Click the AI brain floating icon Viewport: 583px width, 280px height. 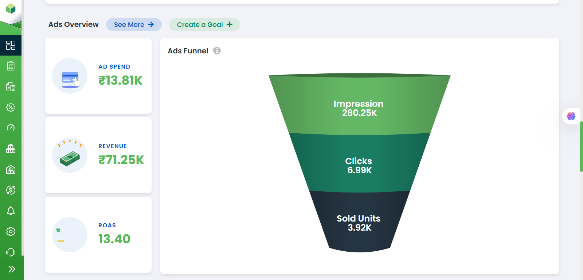[x=571, y=116]
